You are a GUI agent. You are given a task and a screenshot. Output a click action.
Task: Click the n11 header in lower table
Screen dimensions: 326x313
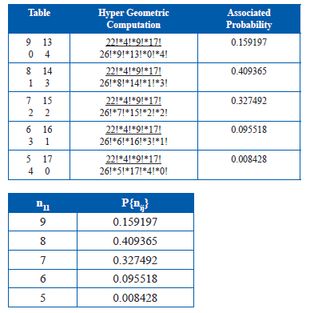(x=43, y=204)
